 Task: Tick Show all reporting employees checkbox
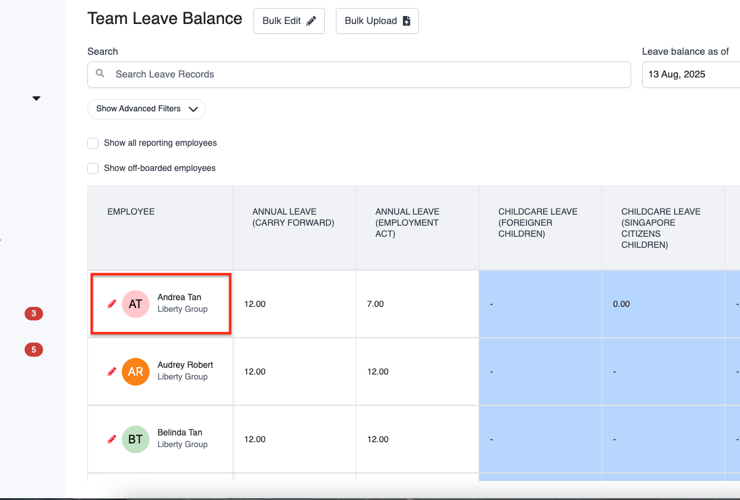[x=93, y=143]
